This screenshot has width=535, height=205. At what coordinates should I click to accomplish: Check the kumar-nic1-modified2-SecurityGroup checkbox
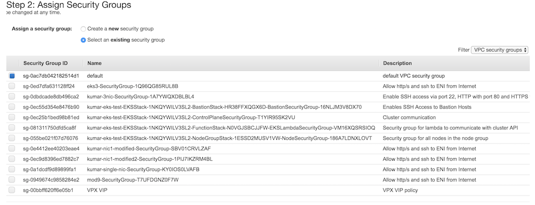[12, 159]
